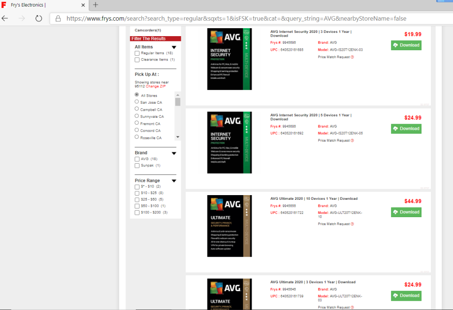Click Price Match help icon for 3 Devices Internet Security
Screen dimensions: 453x310
point(352,57)
